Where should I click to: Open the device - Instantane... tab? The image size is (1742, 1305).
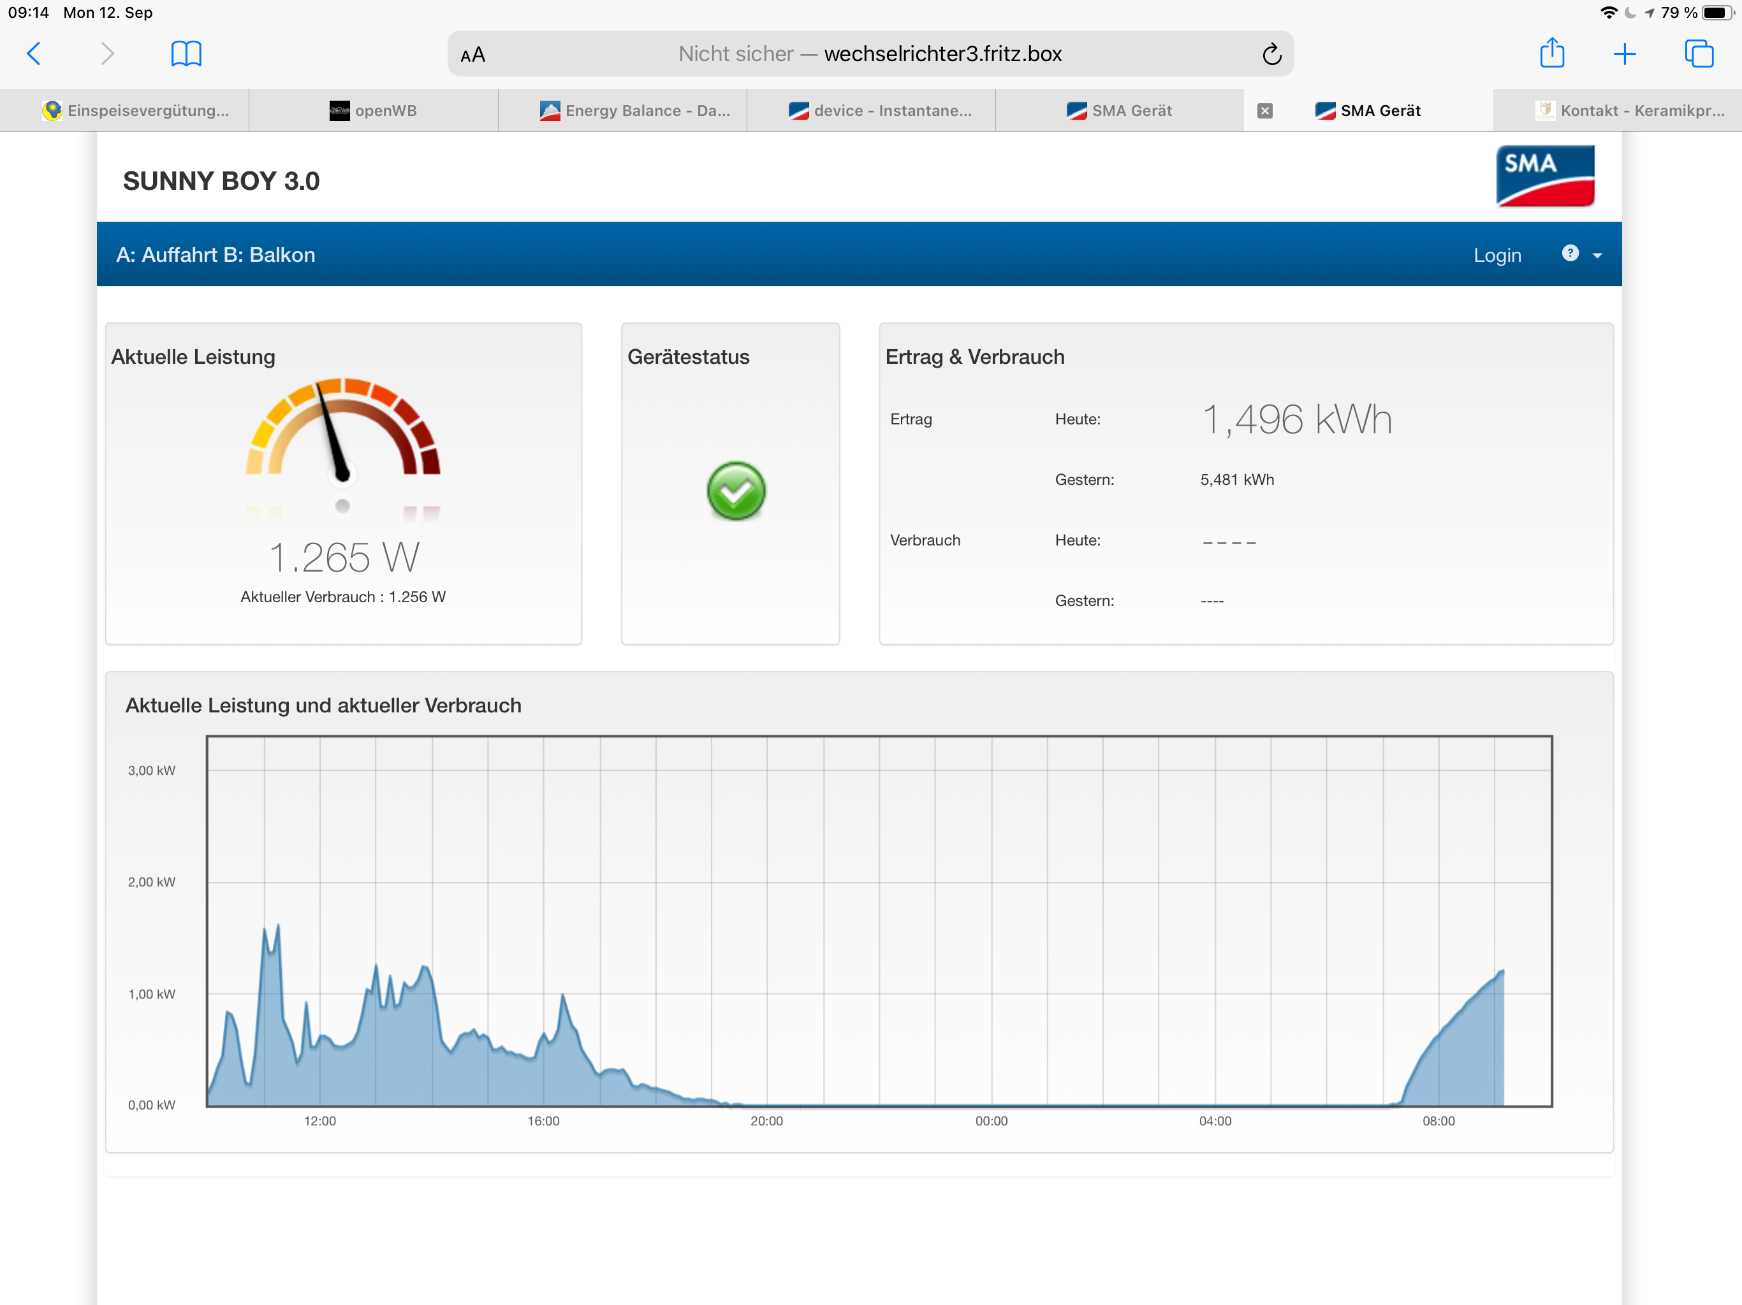tap(880, 111)
